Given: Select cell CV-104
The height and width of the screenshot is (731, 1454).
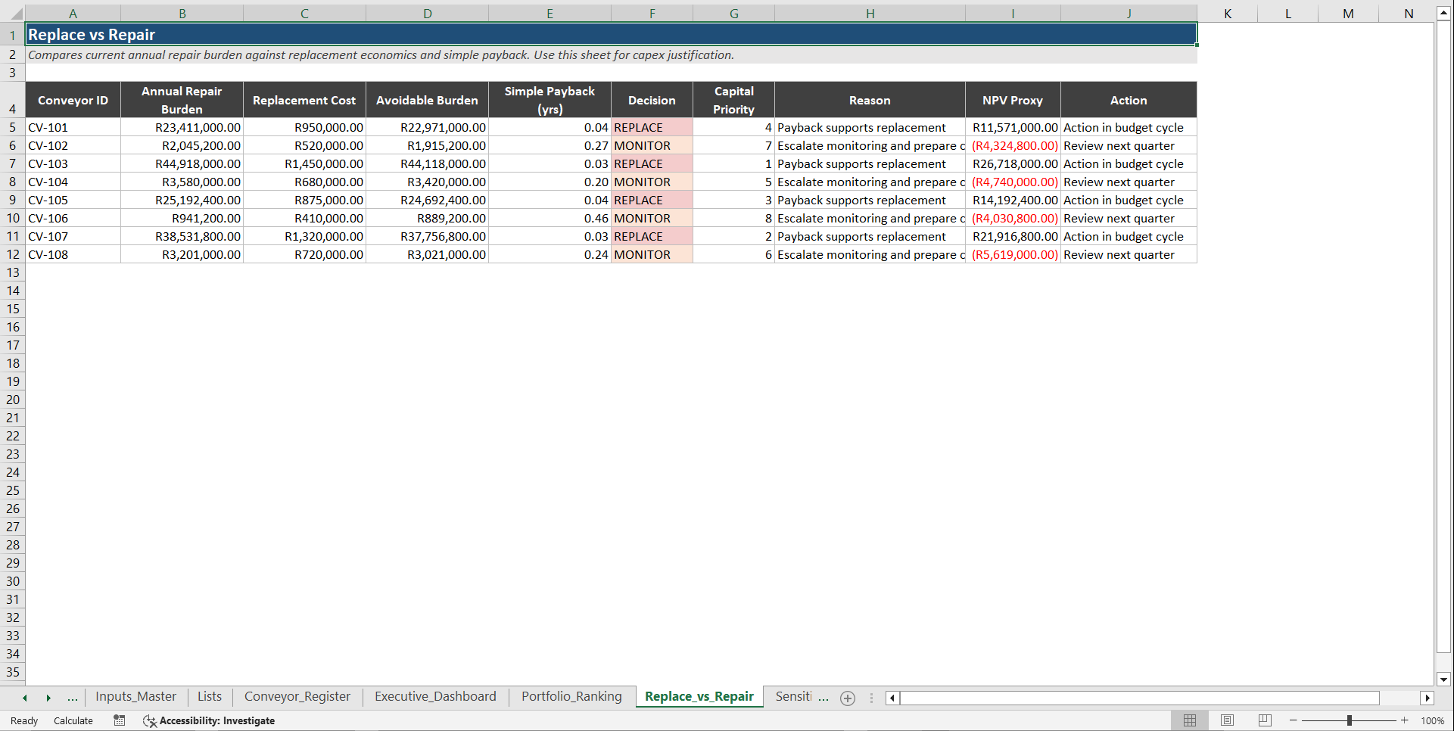Looking at the screenshot, I should click(x=73, y=182).
